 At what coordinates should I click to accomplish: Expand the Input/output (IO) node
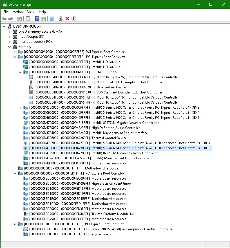click(10, 37)
